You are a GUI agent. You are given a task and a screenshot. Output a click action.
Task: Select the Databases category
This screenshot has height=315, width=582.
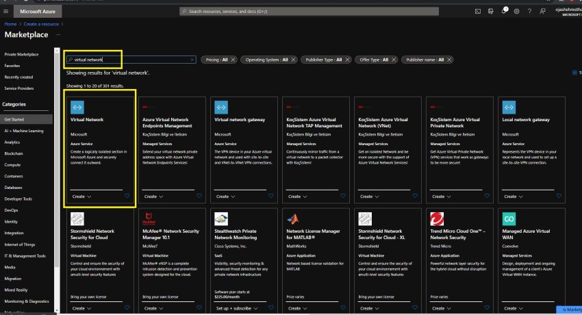pyautogui.click(x=14, y=188)
